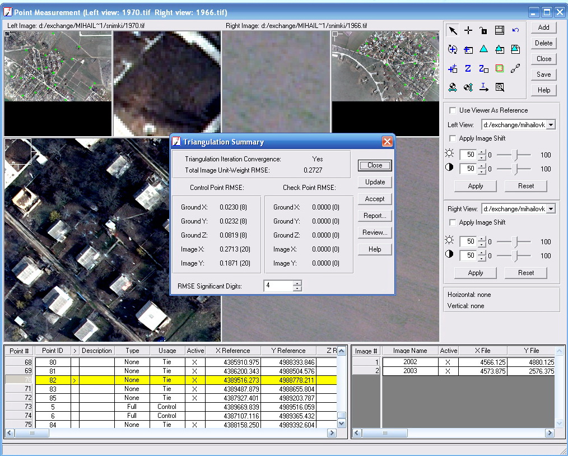Click the red-green overlapping squares icon

coord(500,68)
